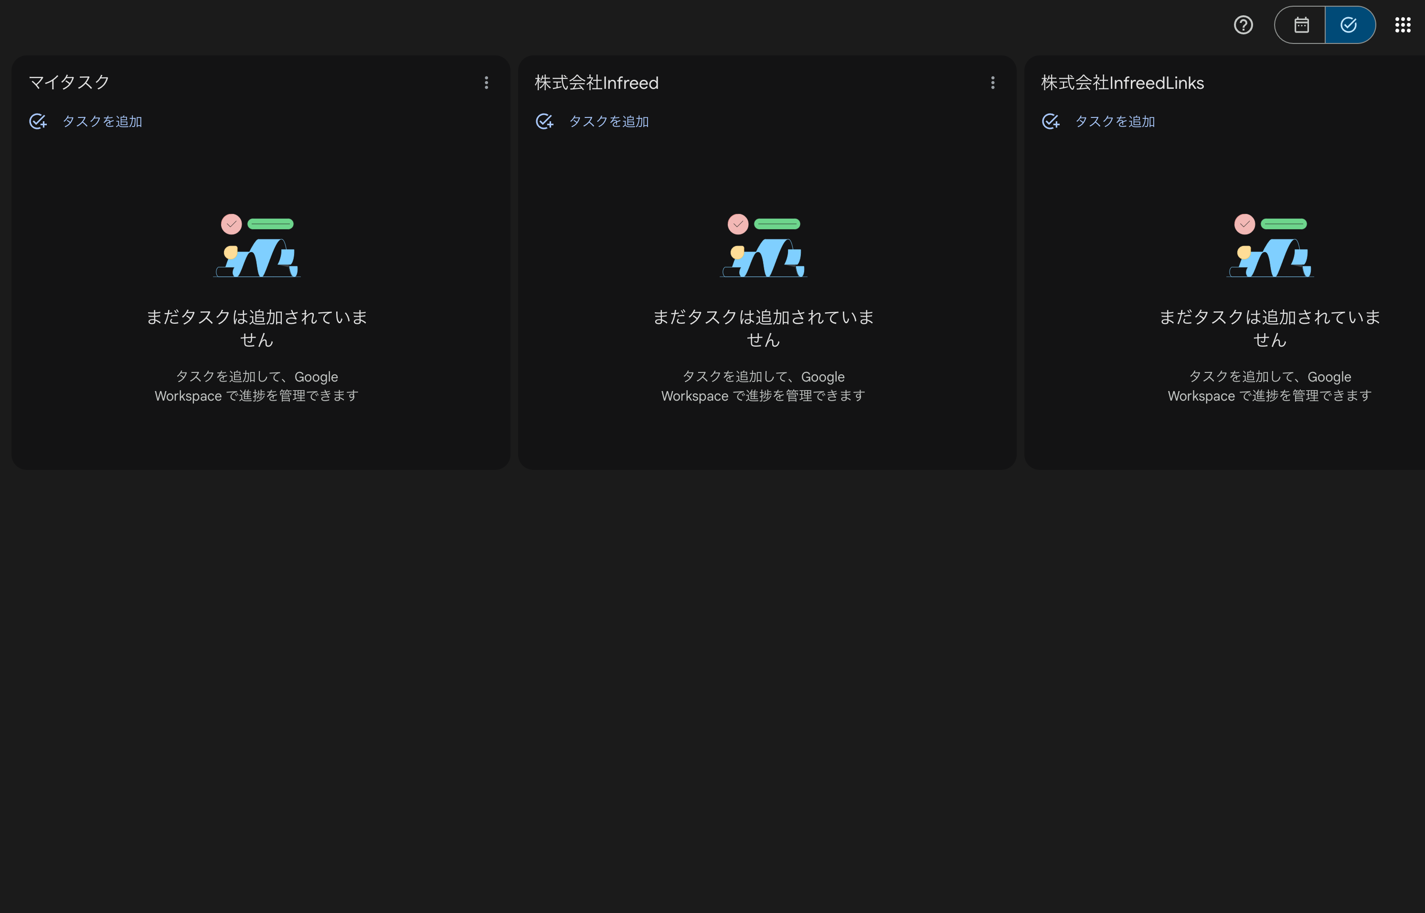Click the 株式会社InfreedLinks list title
The image size is (1425, 913).
coord(1122,83)
